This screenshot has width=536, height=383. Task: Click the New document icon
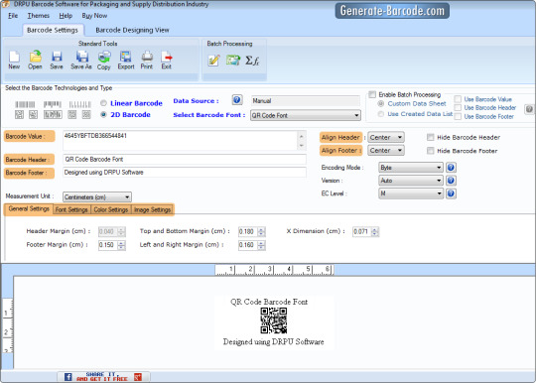(14, 61)
